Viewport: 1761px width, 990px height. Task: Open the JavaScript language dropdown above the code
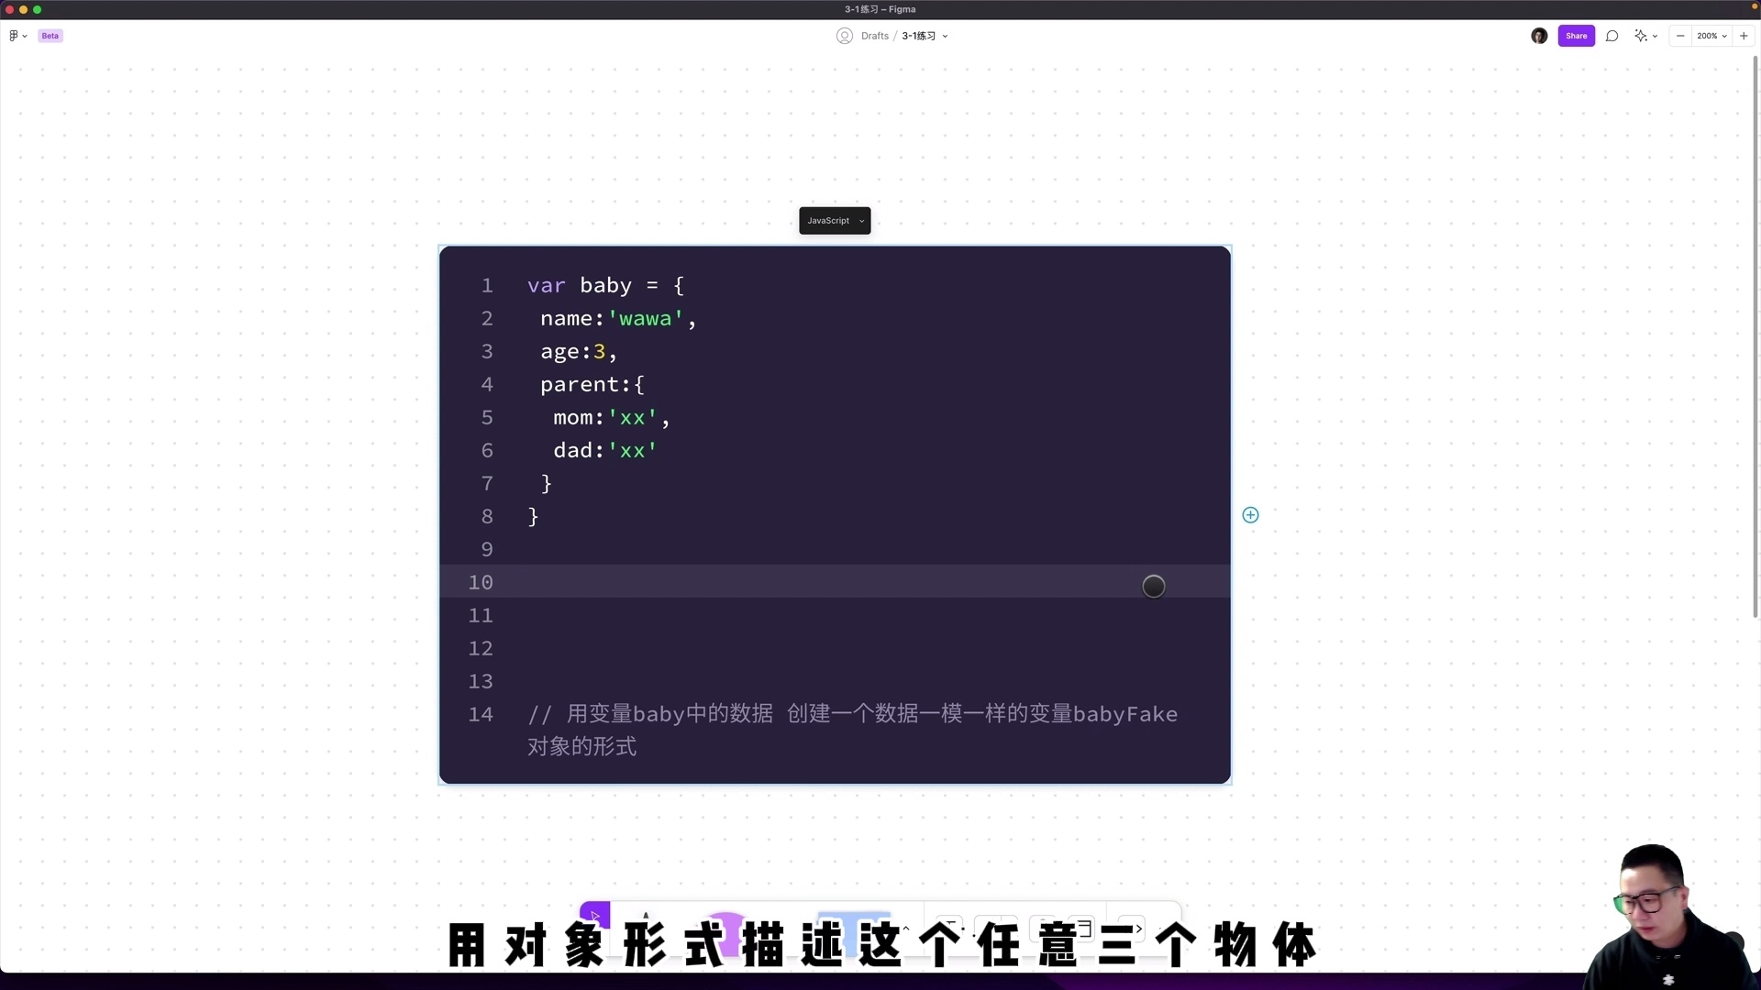[x=835, y=220]
